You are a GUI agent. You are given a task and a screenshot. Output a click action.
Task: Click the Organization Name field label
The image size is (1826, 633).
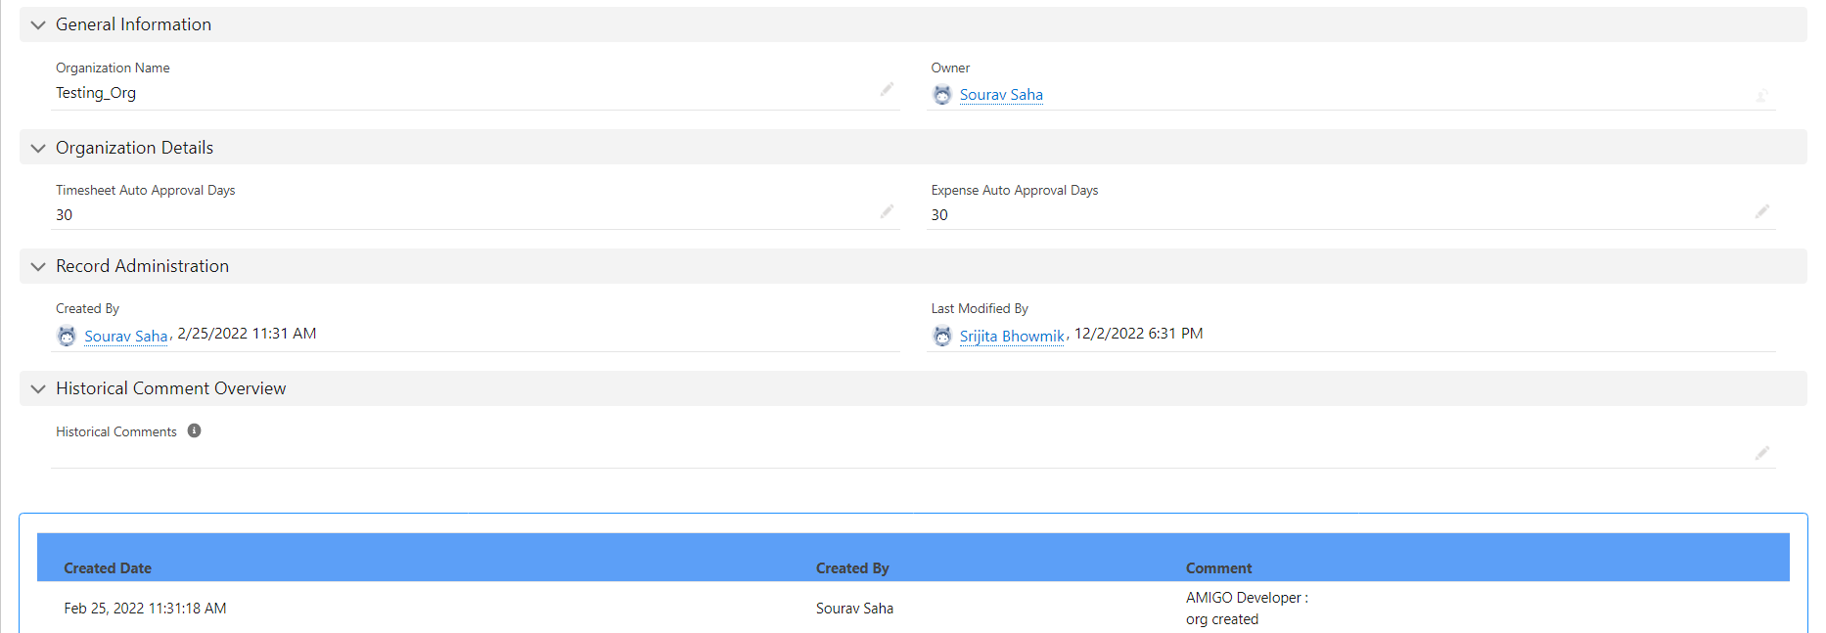coord(113,68)
